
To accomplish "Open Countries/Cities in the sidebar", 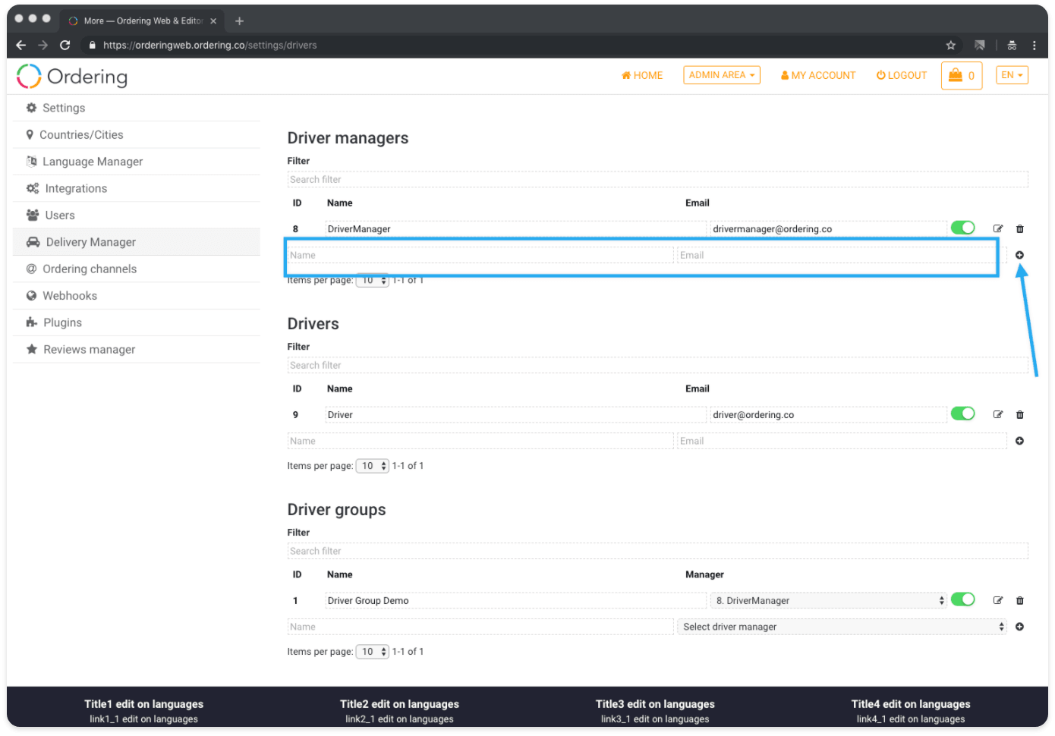I will point(137,135).
